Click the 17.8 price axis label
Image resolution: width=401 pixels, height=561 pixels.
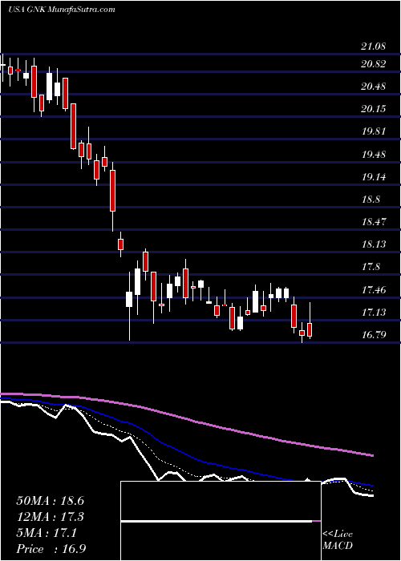click(x=371, y=267)
